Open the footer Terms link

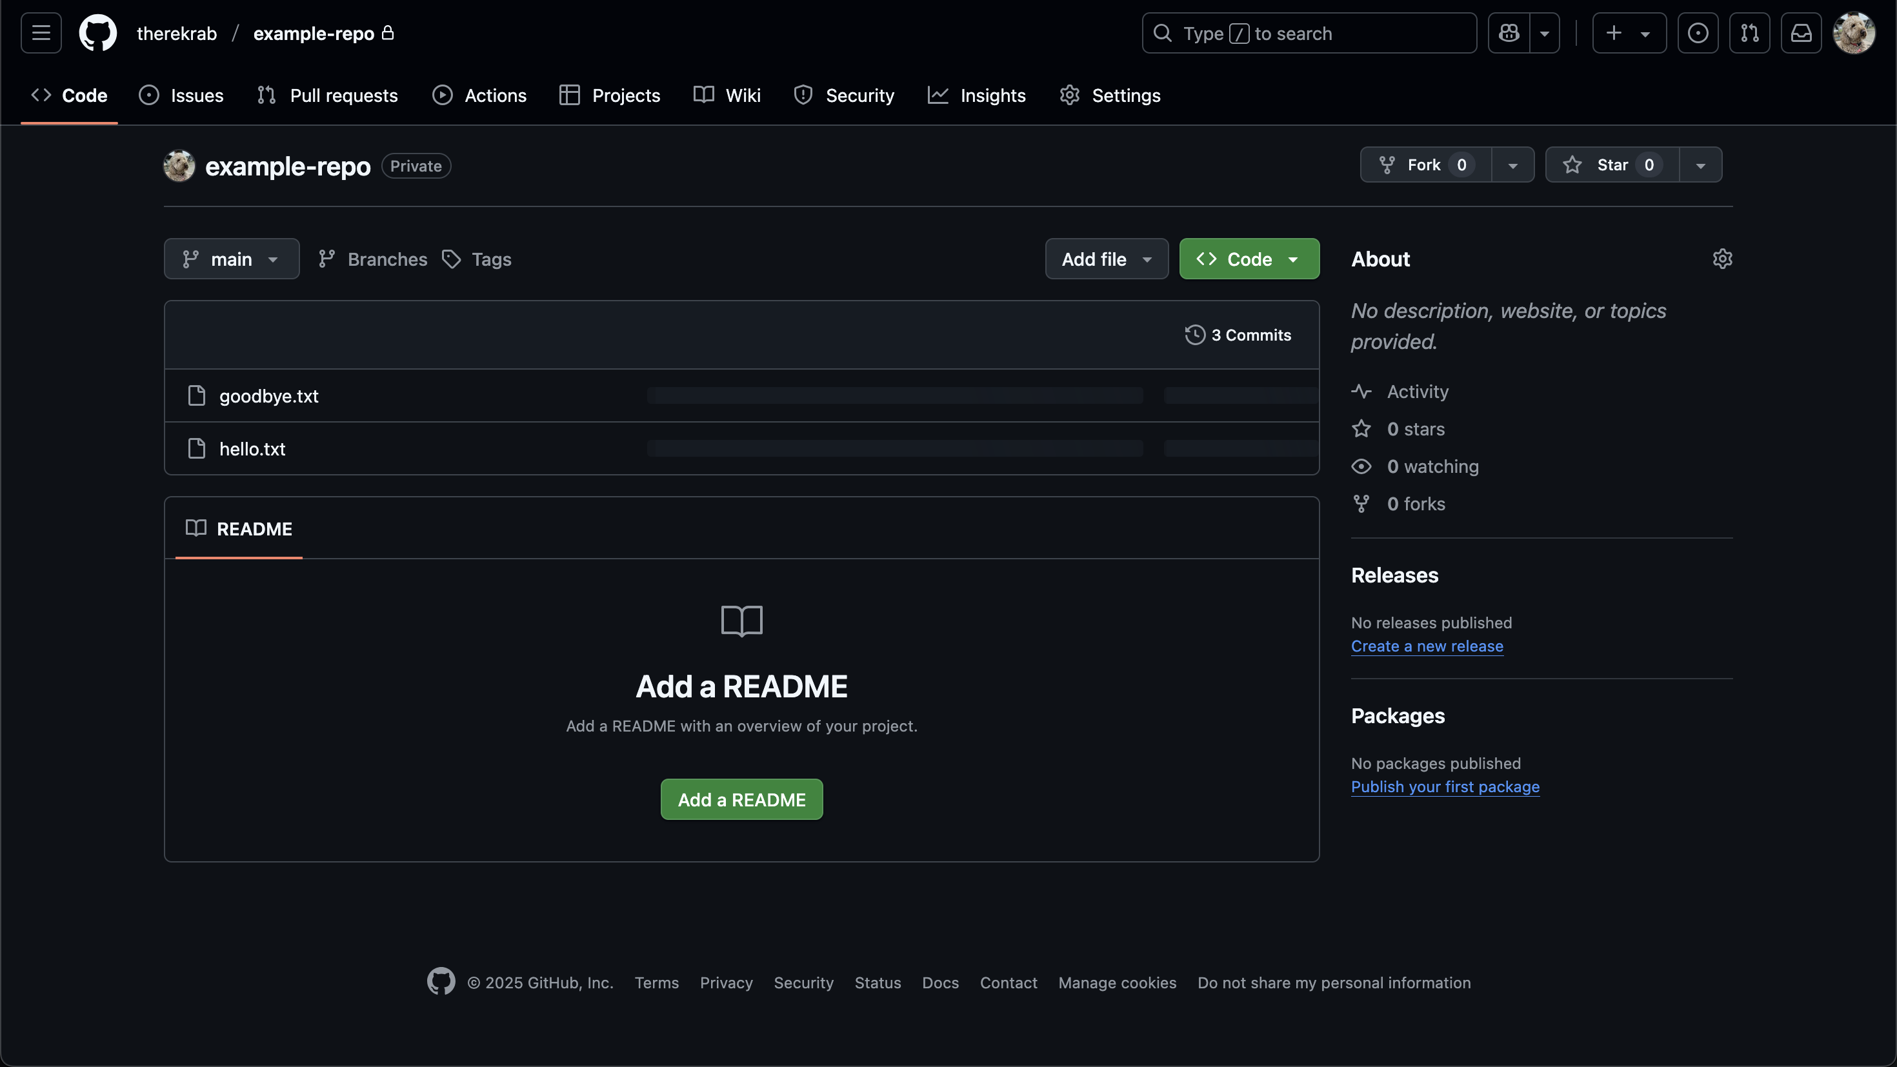point(657,983)
